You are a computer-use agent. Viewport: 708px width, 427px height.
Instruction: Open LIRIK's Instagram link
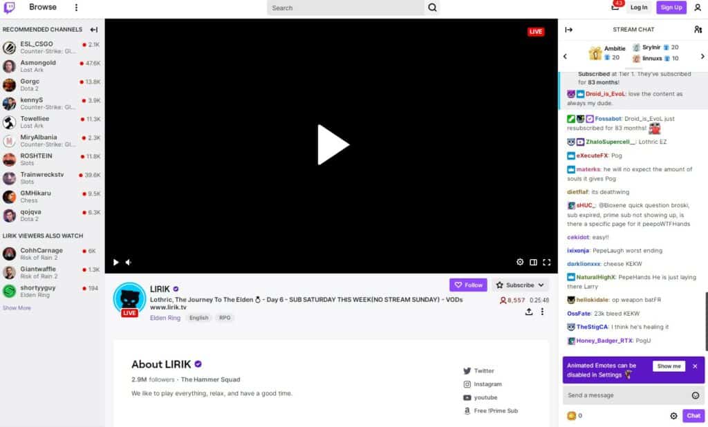pyautogui.click(x=482, y=384)
